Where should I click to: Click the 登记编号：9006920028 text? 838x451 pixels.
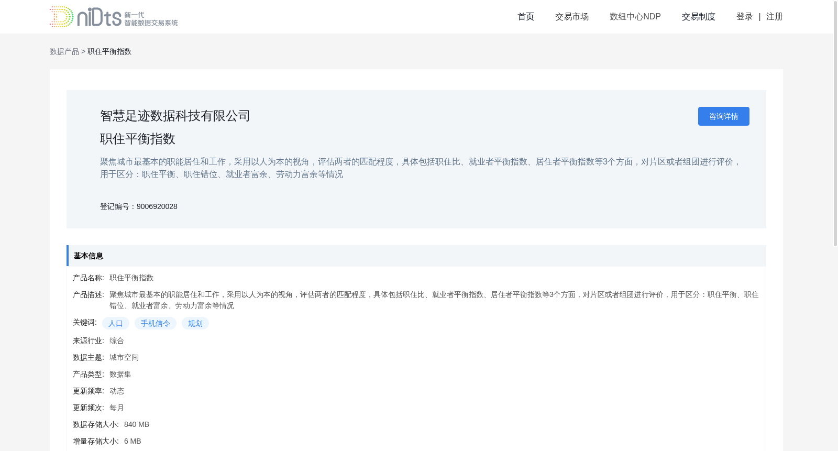(139, 206)
